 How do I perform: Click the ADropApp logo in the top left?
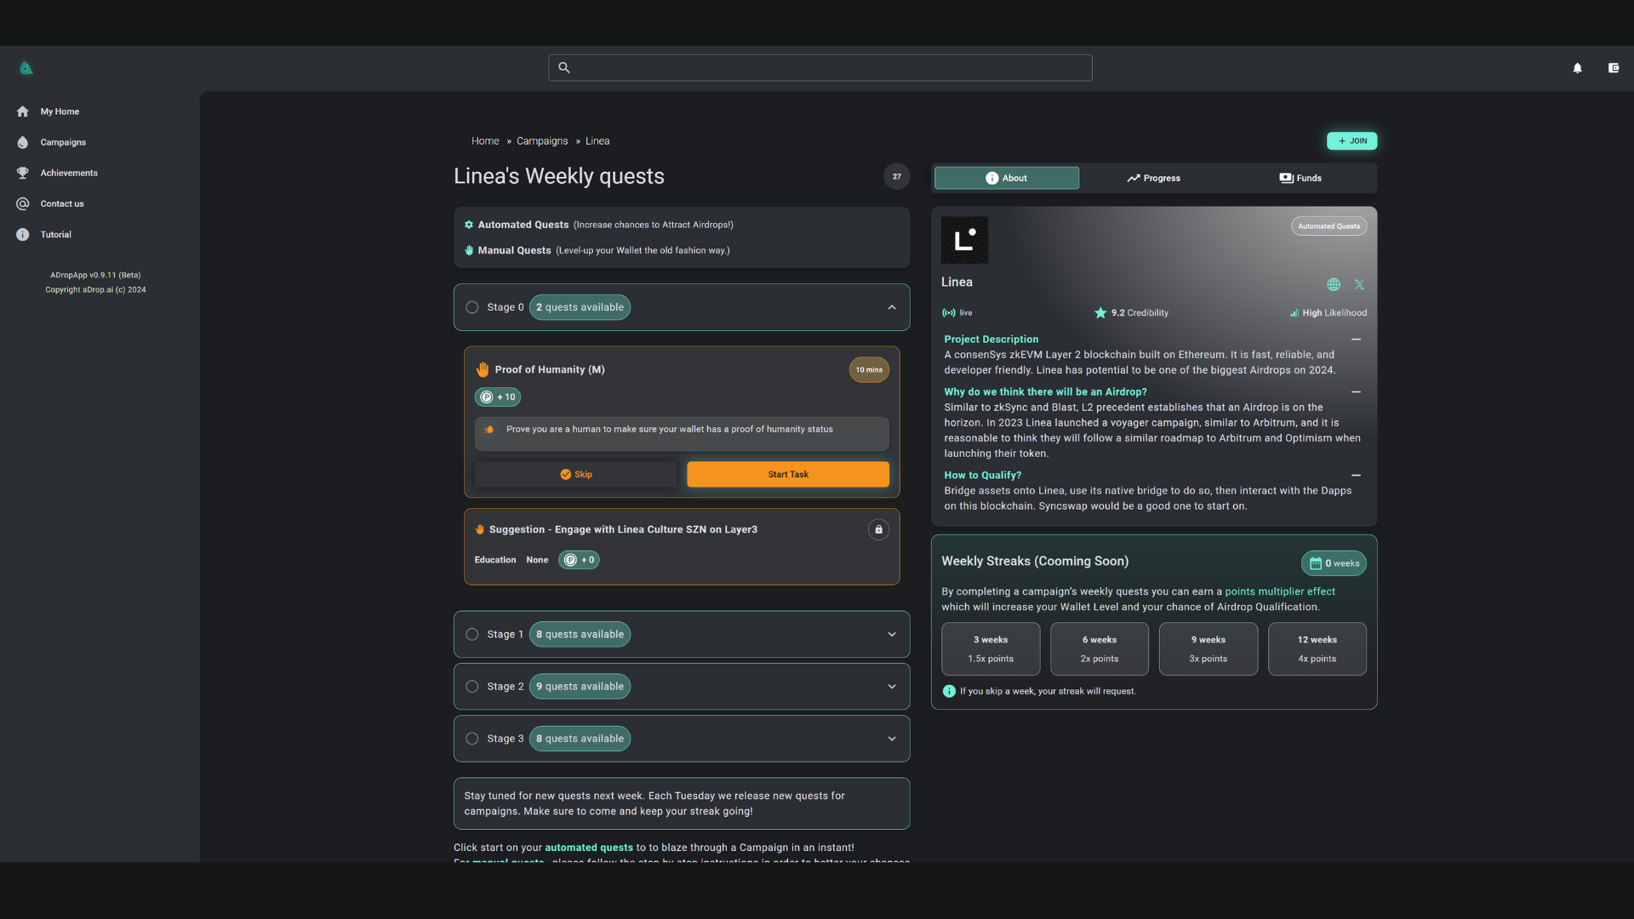point(26,68)
